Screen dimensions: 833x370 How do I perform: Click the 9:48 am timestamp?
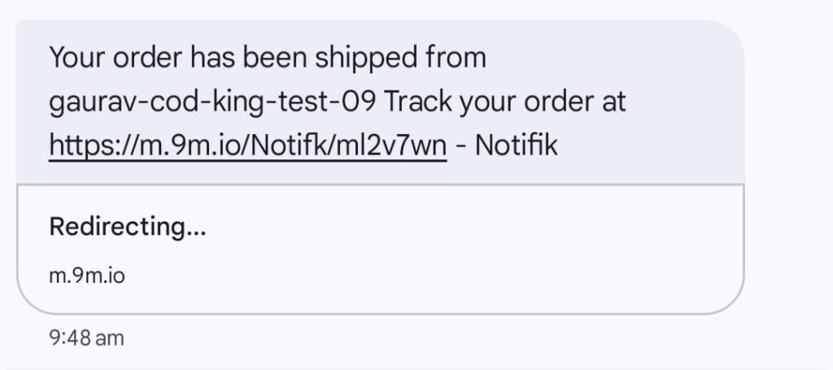(x=86, y=338)
